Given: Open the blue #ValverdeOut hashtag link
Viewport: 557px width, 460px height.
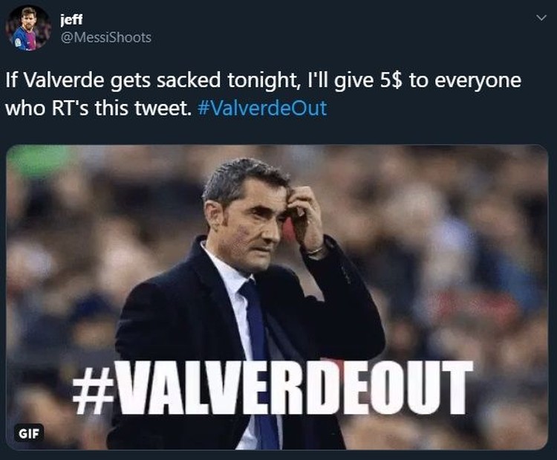Looking at the screenshot, I should (262, 108).
